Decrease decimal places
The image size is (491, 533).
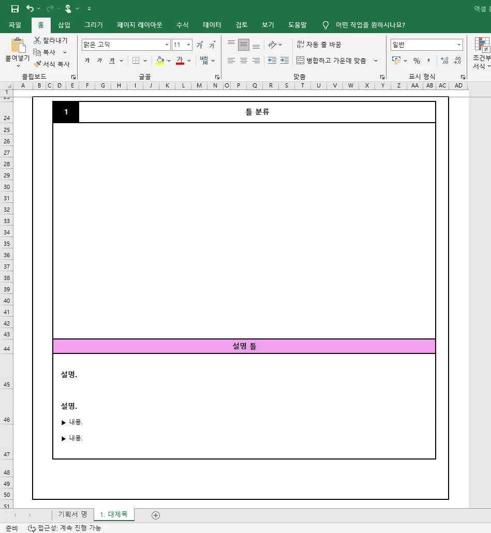click(x=457, y=61)
